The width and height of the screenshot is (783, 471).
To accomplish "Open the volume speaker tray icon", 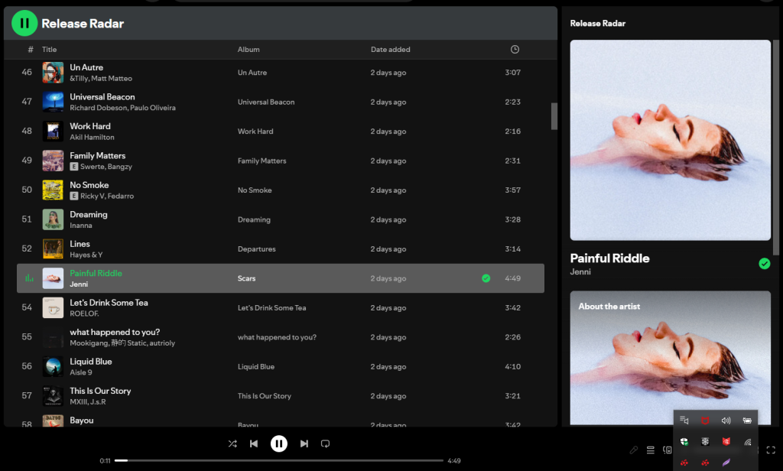I will [x=726, y=421].
